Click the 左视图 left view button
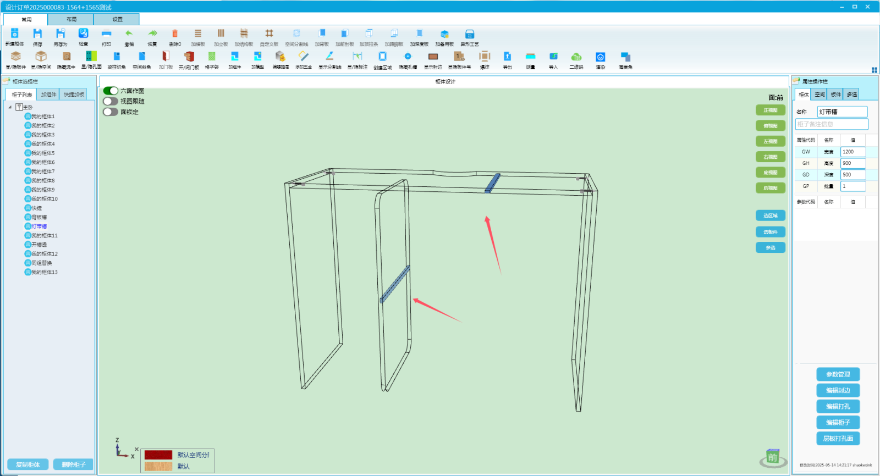 771,141
